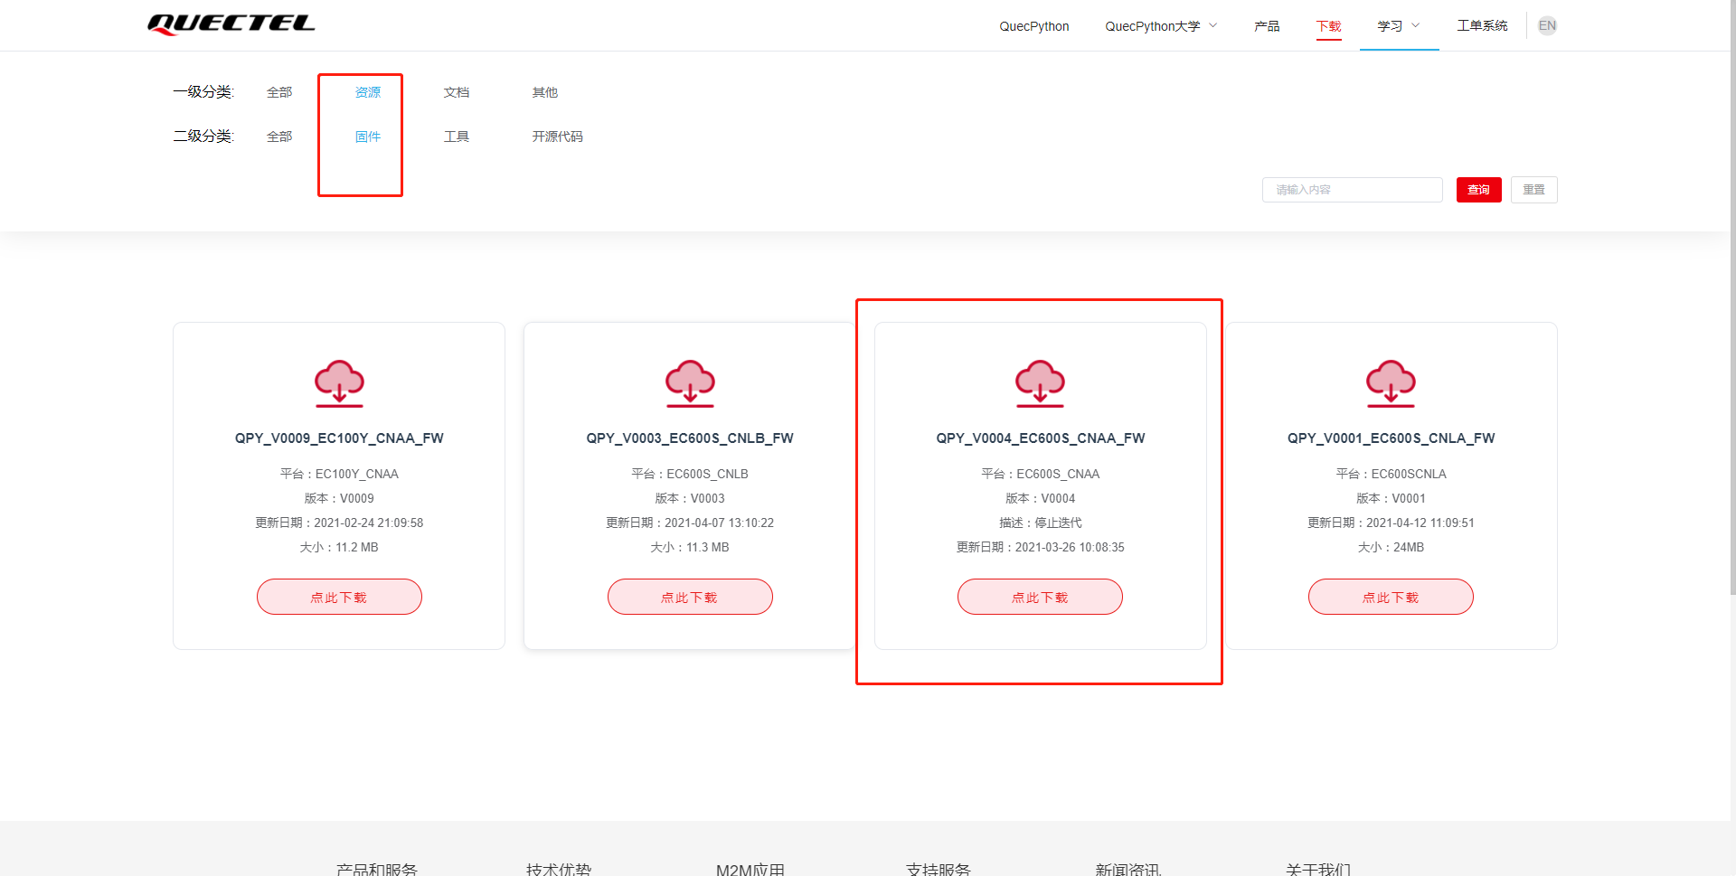Click cloud download icon for QPY_V0001_EC600S_CNLA_FW
This screenshot has height=876, width=1736.
pyautogui.click(x=1391, y=383)
